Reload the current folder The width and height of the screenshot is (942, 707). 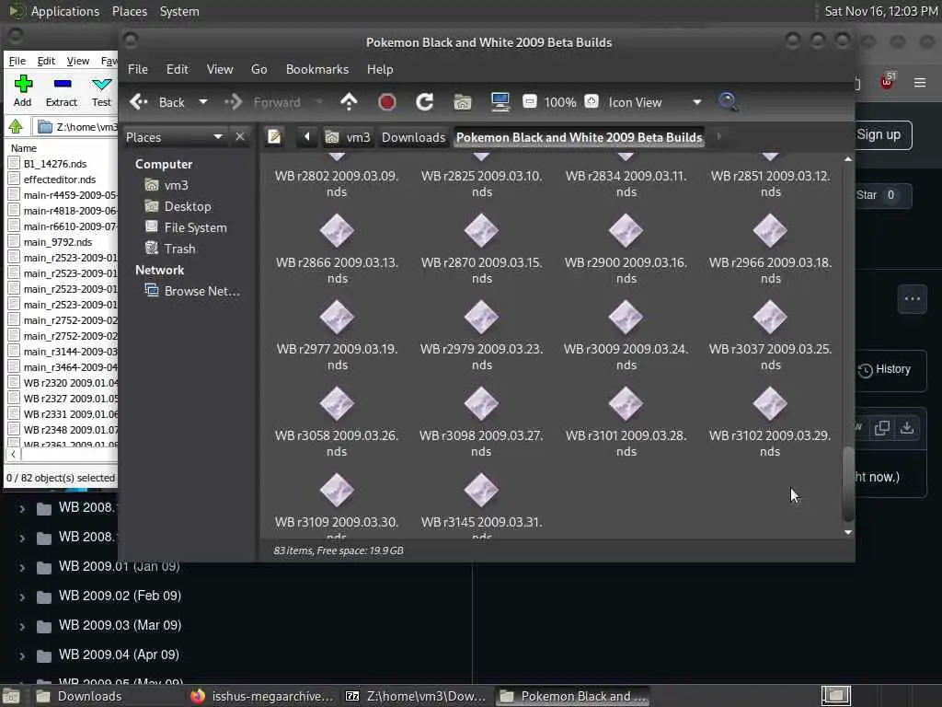pos(425,102)
